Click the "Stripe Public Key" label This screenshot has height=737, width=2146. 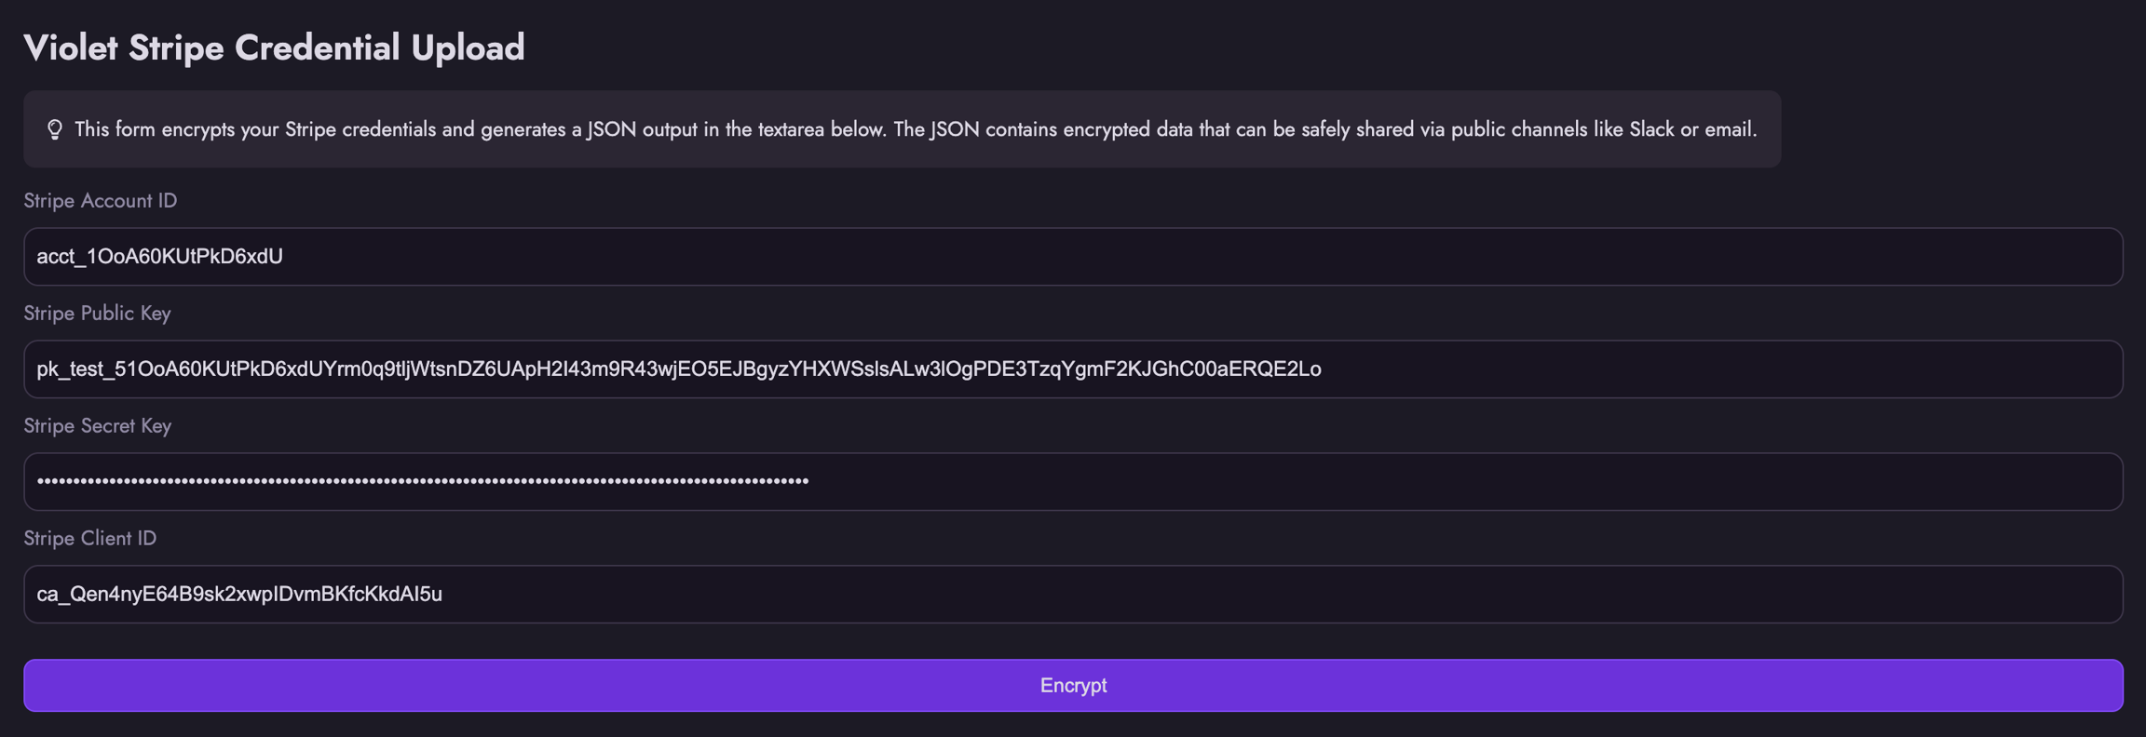97,314
